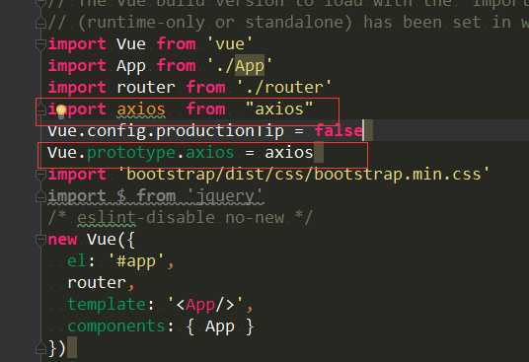Click the highlighted 'App' in the './App' path

pyautogui.click(x=250, y=66)
